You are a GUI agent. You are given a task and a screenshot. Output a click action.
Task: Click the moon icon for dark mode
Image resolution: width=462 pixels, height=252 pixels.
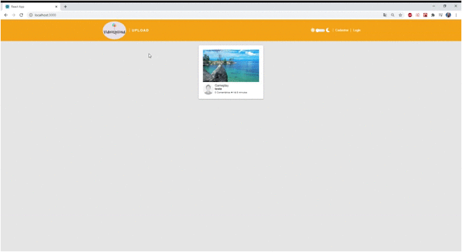[x=327, y=30]
